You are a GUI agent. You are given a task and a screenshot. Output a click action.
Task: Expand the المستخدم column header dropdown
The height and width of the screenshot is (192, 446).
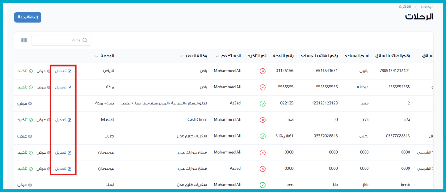pyautogui.click(x=217, y=56)
